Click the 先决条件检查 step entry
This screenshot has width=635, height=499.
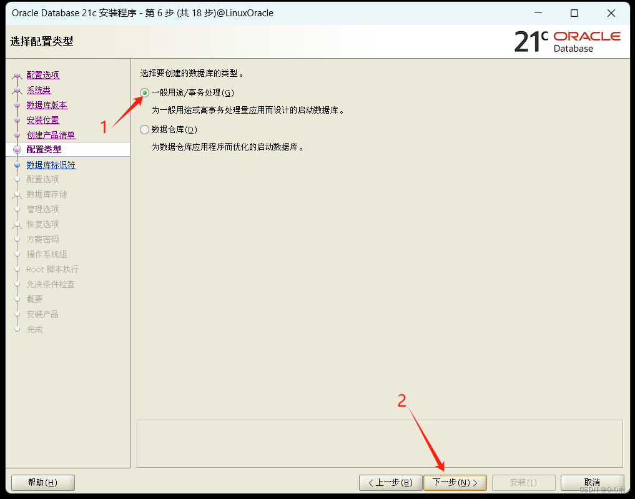tap(51, 284)
